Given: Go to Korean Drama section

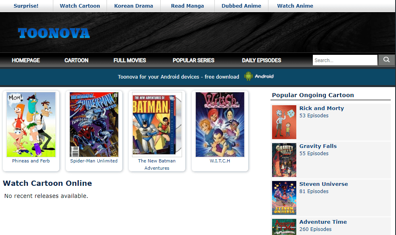Looking at the screenshot, I should click(134, 6).
